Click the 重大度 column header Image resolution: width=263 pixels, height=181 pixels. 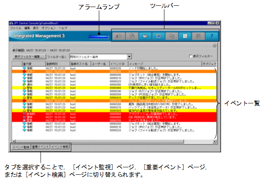(34, 64)
